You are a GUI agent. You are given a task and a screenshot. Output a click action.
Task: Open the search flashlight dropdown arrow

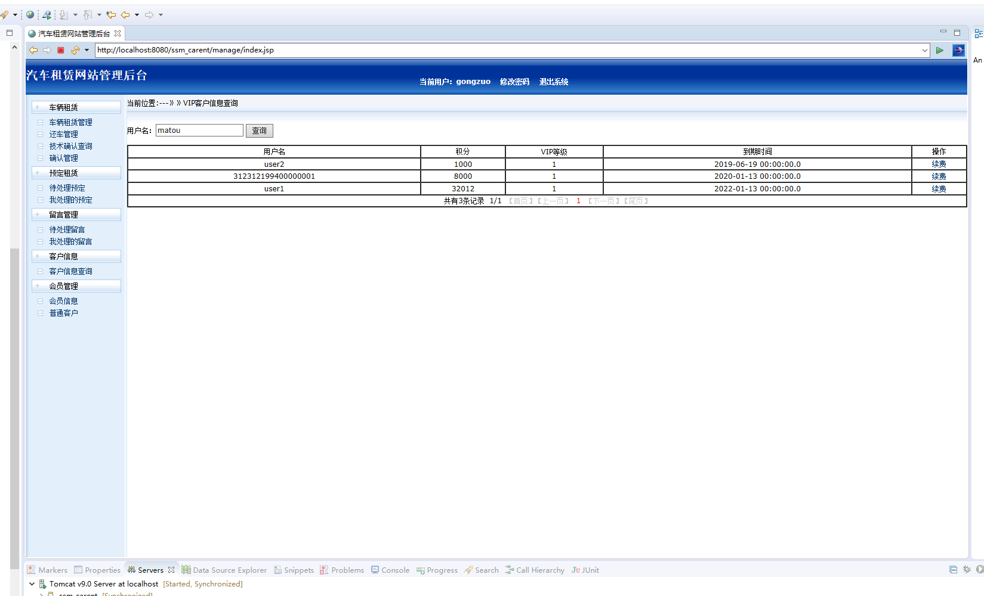pyautogui.click(x=15, y=15)
